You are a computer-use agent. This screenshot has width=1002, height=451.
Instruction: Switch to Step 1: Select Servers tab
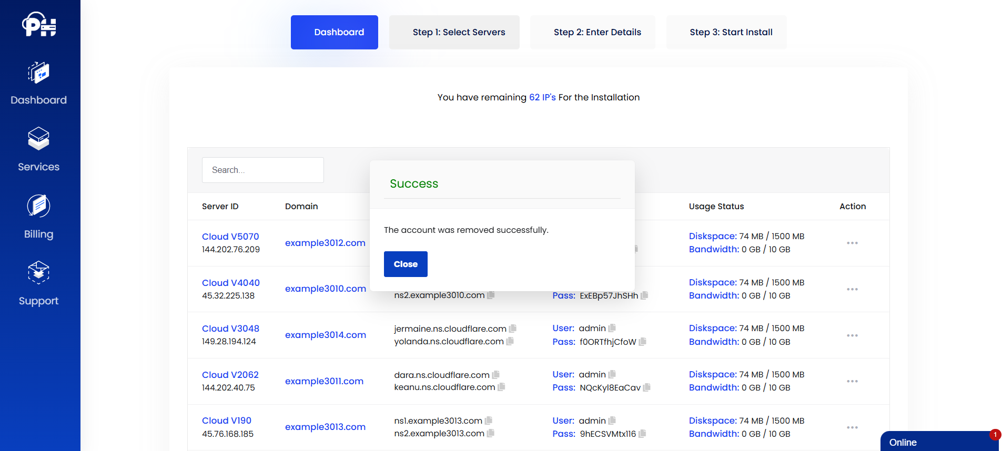(459, 32)
